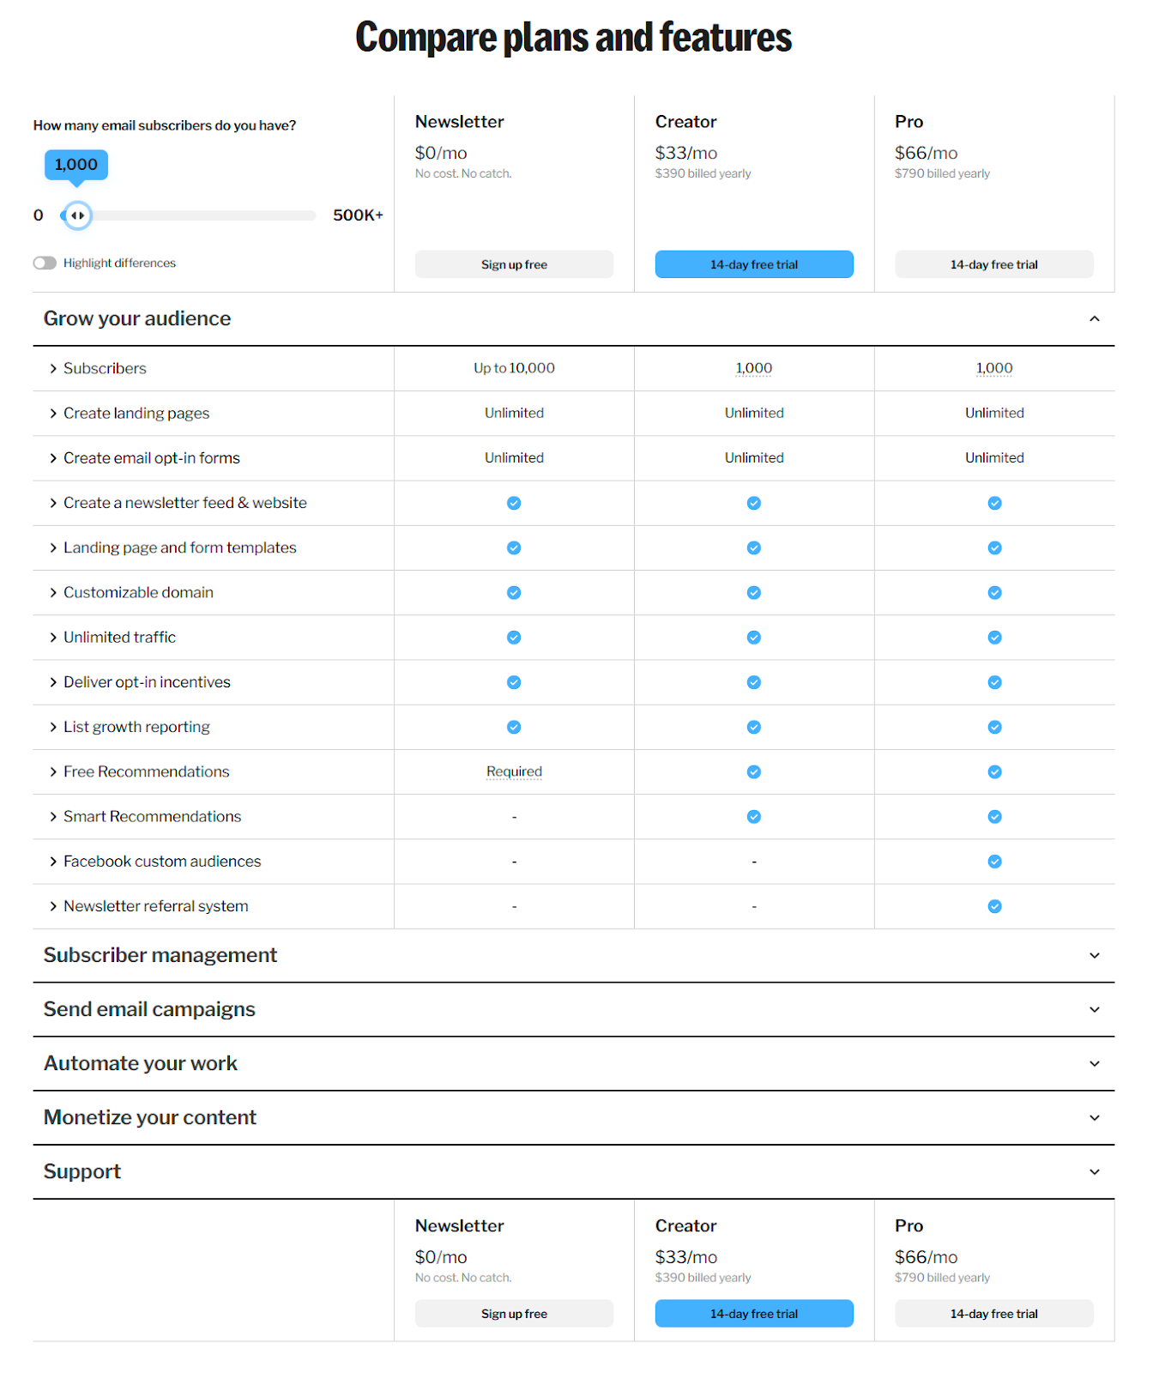Screen dimensions: 1153x1373
Task: Click the Required link in Free Recommendations
Action: tap(514, 771)
